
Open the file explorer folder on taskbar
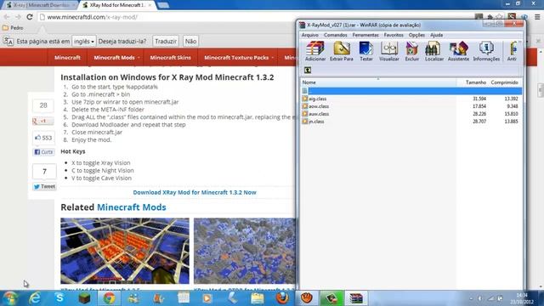[x=258, y=298]
